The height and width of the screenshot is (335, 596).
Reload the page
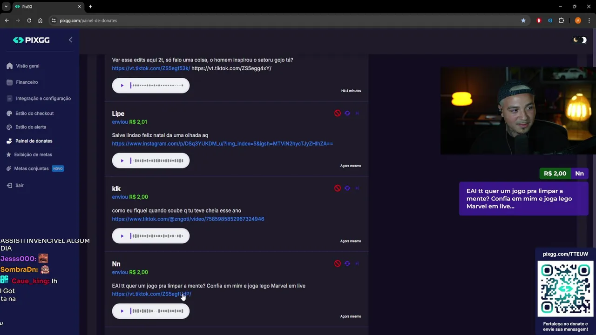(x=29, y=20)
